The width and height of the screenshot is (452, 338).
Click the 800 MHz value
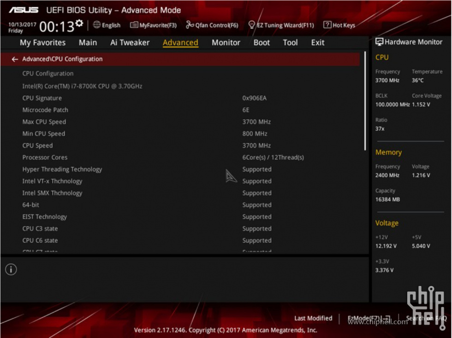click(255, 134)
